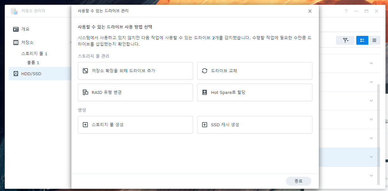Expand the highlighted drive row chevron
This screenshot has height=191, width=388.
click(371, 157)
